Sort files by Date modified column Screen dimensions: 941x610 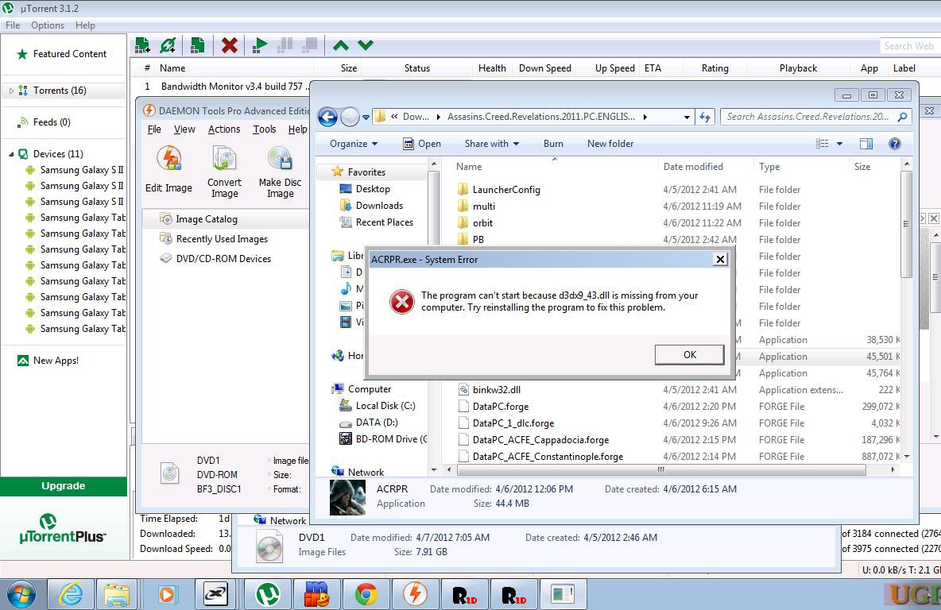coord(693,167)
